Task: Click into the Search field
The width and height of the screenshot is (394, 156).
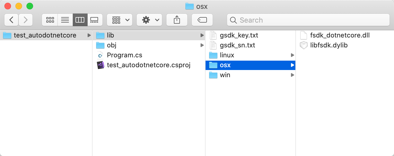Action: point(308,20)
